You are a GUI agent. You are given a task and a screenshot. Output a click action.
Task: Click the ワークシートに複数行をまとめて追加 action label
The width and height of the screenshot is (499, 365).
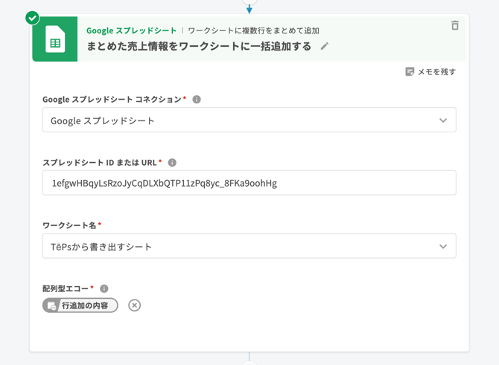click(x=254, y=30)
